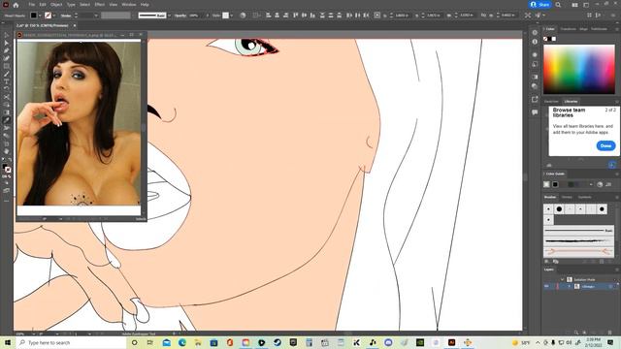The image size is (621, 349).
Task: Click the recolor artwork globe icon in control bar
Action: click(243, 16)
